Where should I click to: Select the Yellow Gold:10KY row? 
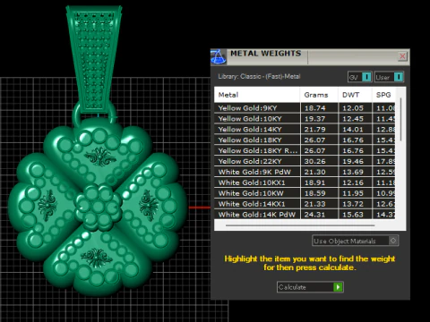tap(305, 119)
